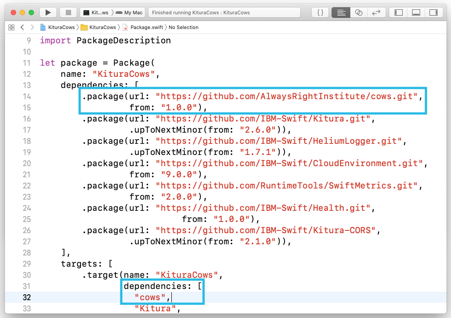451x318 pixels.
Task: Run the KituraCows scheme with Play button
Action: [48, 13]
